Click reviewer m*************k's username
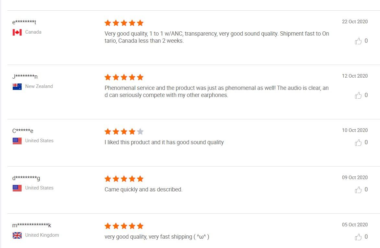 pyautogui.click(x=32, y=225)
